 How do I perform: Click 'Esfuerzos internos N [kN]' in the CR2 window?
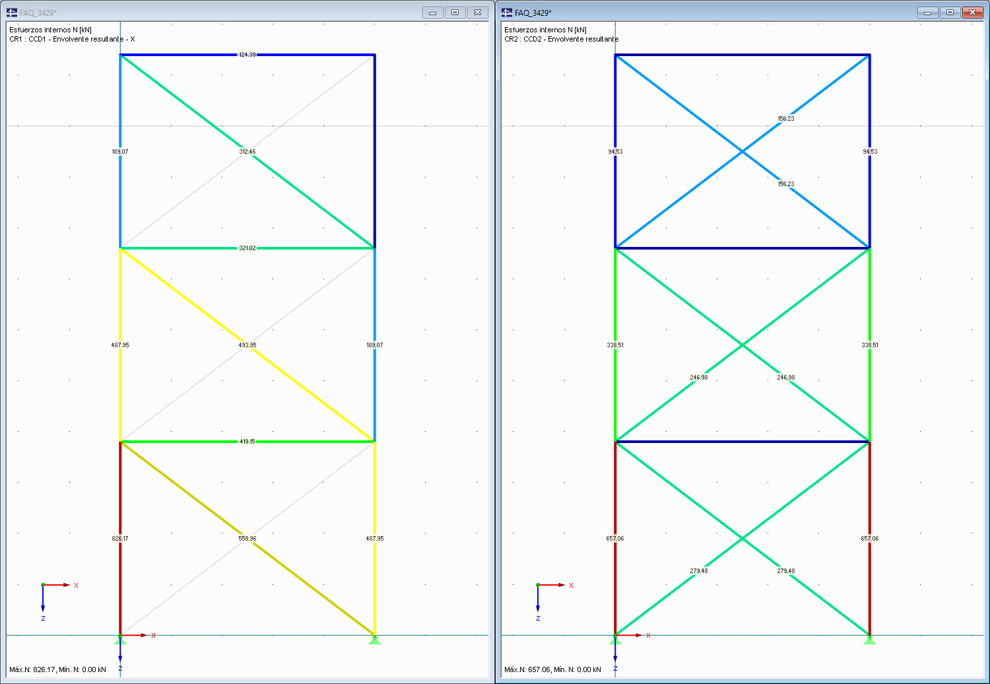coord(545,30)
